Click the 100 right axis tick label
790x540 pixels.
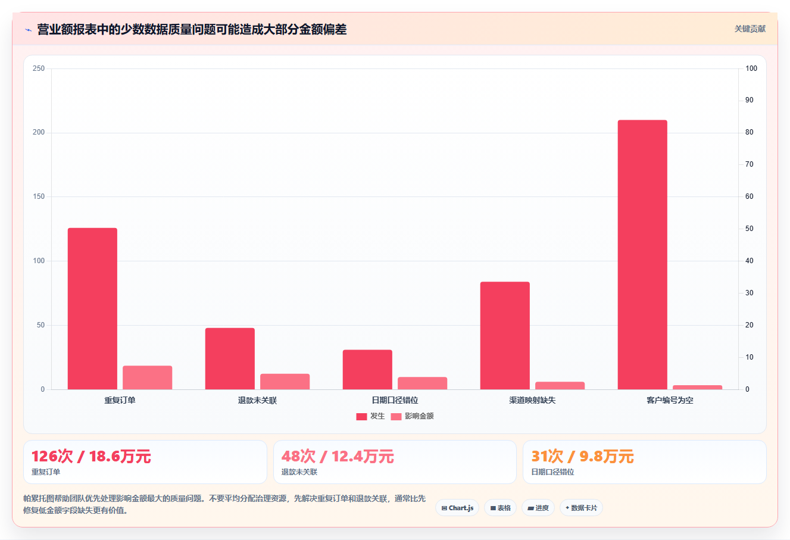(x=751, y=68)
